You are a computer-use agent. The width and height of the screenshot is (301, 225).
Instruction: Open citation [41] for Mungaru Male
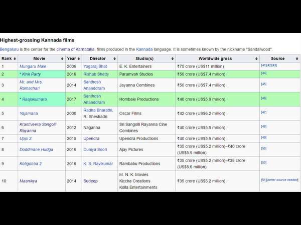click(x=264, y=65)
